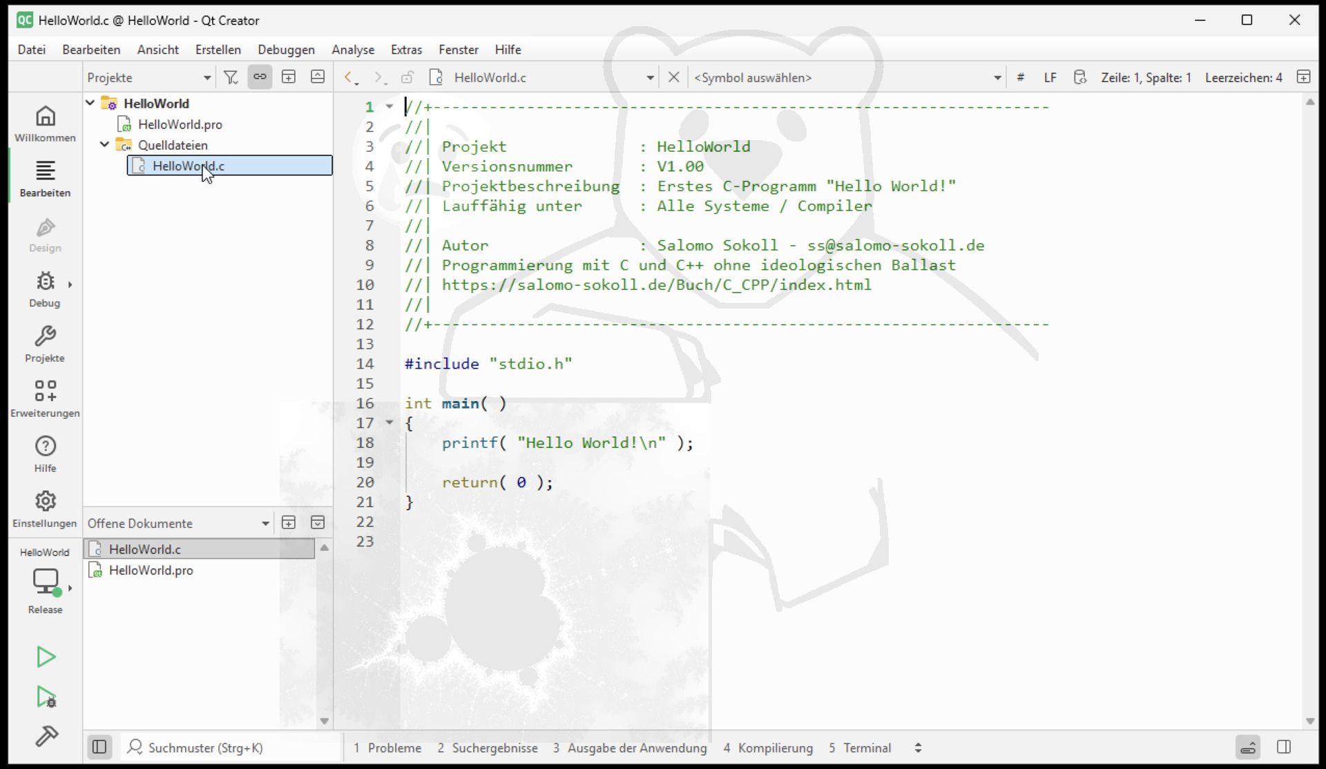Select HelloWorld.c in Offene Dokumente
Image resolution: width=1326 pixels, height=769 pixels.
click(x=199, y=549)
